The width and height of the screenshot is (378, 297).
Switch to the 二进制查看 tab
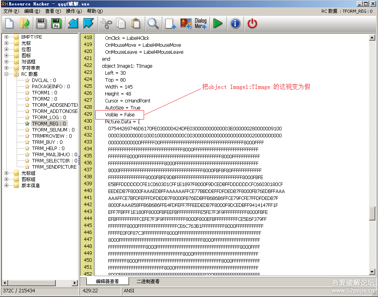[x=148, y=282]
